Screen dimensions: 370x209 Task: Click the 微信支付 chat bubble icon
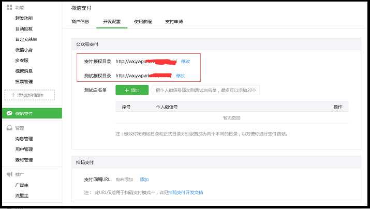9,113
